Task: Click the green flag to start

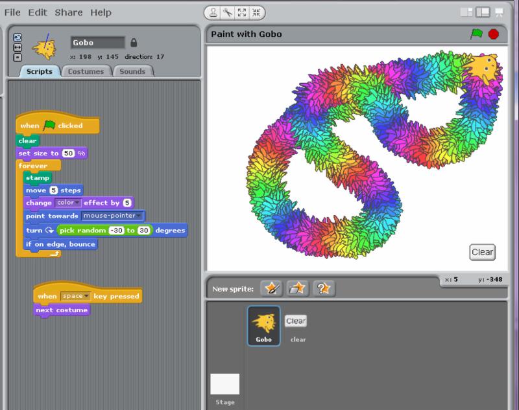Action: pyautogui.click(x=476, y=34)
